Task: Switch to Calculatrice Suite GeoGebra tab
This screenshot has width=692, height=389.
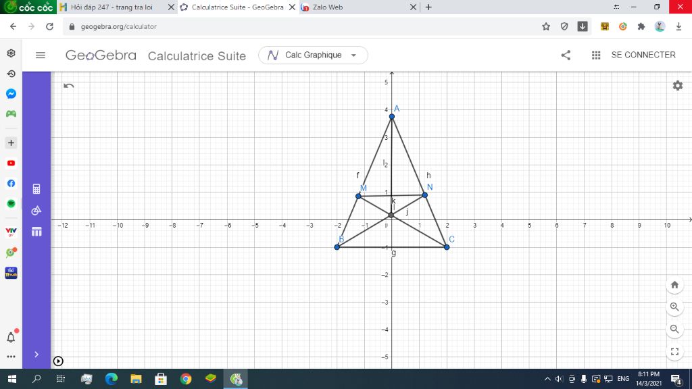Action: click(x=237, y=7)
